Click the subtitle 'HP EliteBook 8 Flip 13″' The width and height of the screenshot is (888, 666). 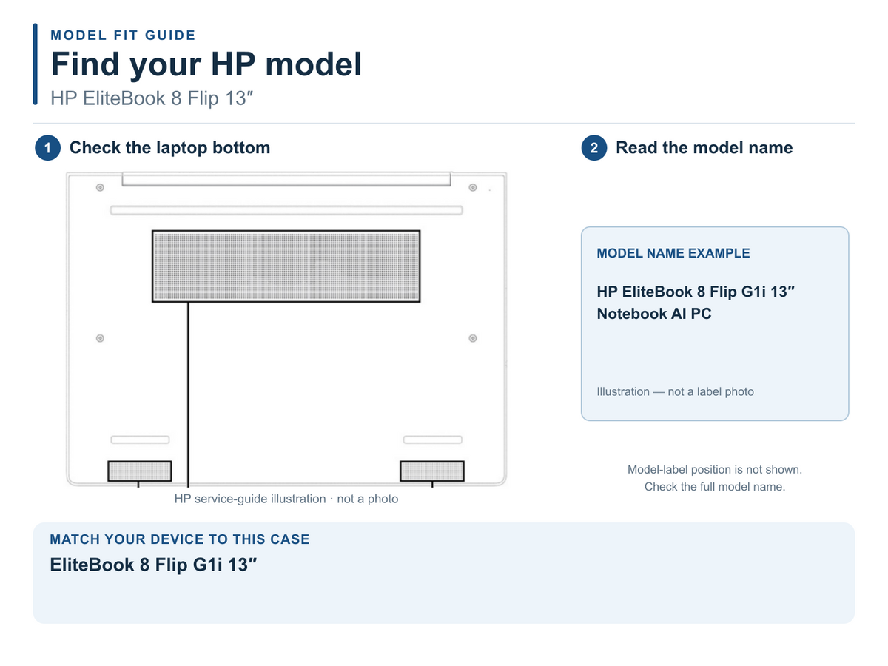pos(153,98)
